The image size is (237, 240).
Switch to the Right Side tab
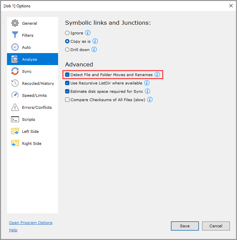31,144
